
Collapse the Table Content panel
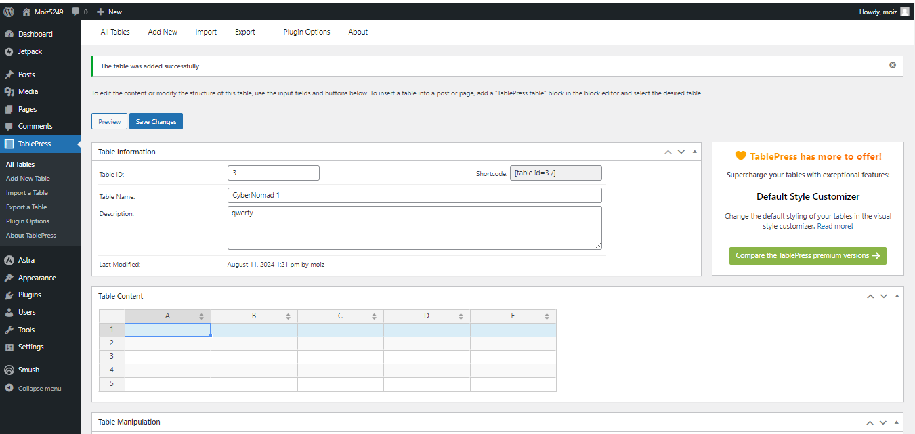tap(897, 296)
